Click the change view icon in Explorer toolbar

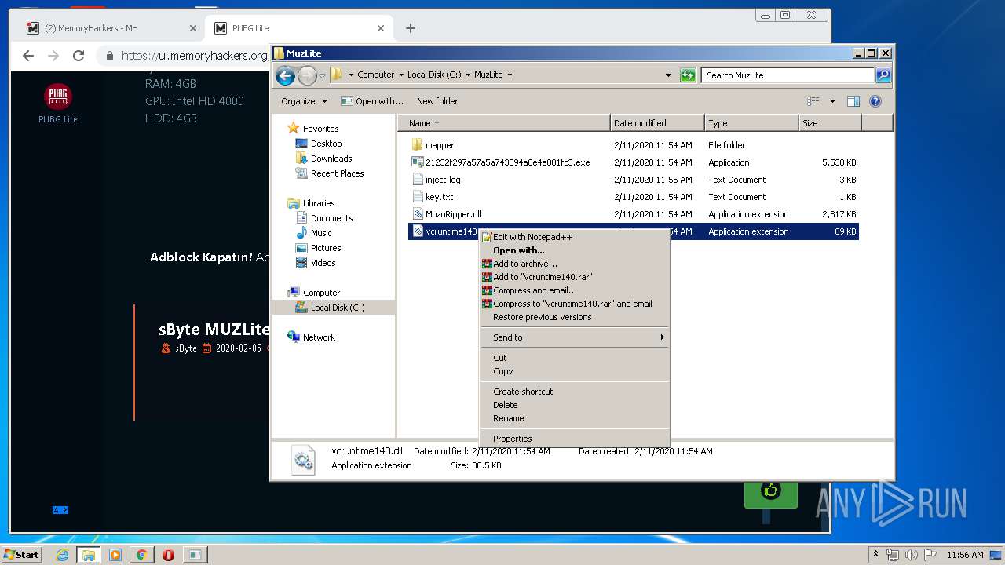click(x=813, y=101)
